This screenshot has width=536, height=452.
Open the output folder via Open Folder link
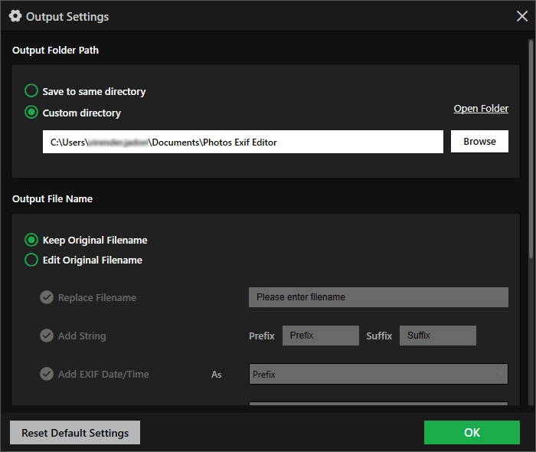click(x=480, y=109)
